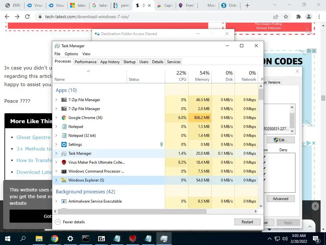The height and width of the screenshot is (245, 326).
Task: Open the Details tab
Action: (158, 62)
